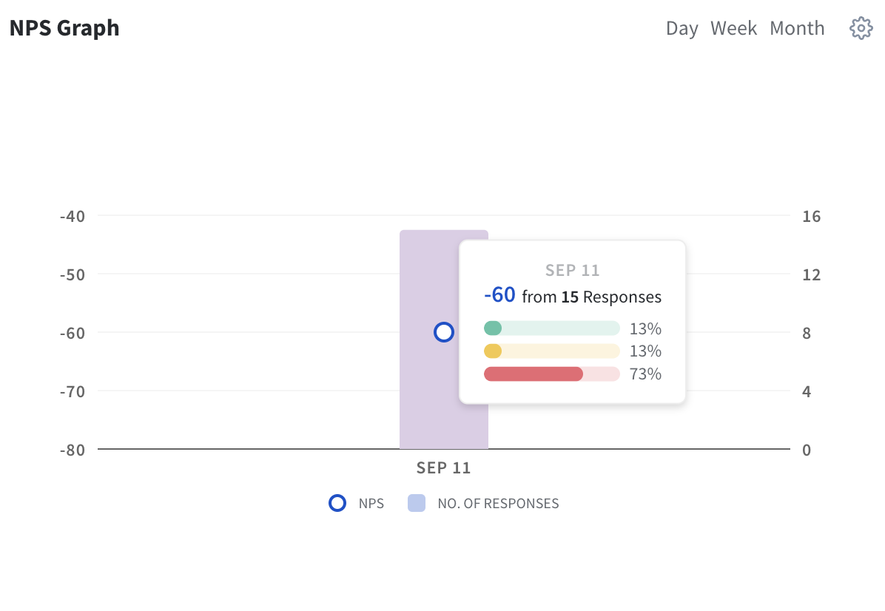Screen dimensions: 885x611
Task: Toggle the No. of Responses legend square
Action: (x=417, y=504)
